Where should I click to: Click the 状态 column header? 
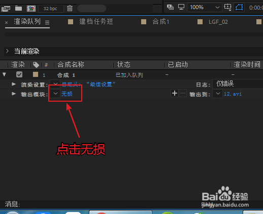124,64
